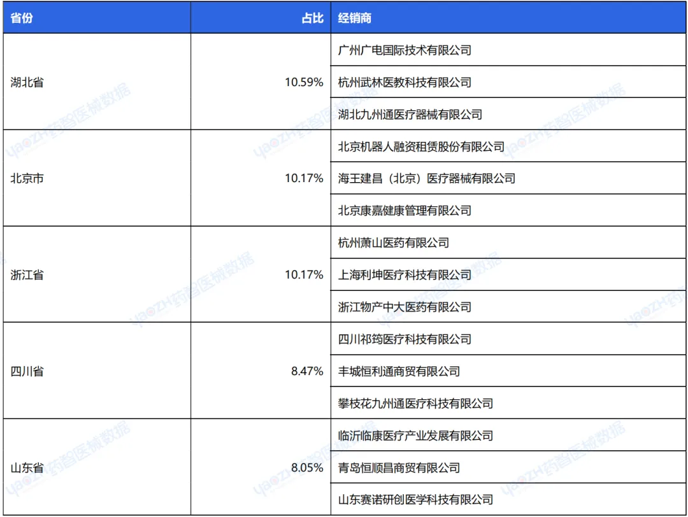Click the 省份 column header
688x517 pixels.
click(x=97, y=18)
